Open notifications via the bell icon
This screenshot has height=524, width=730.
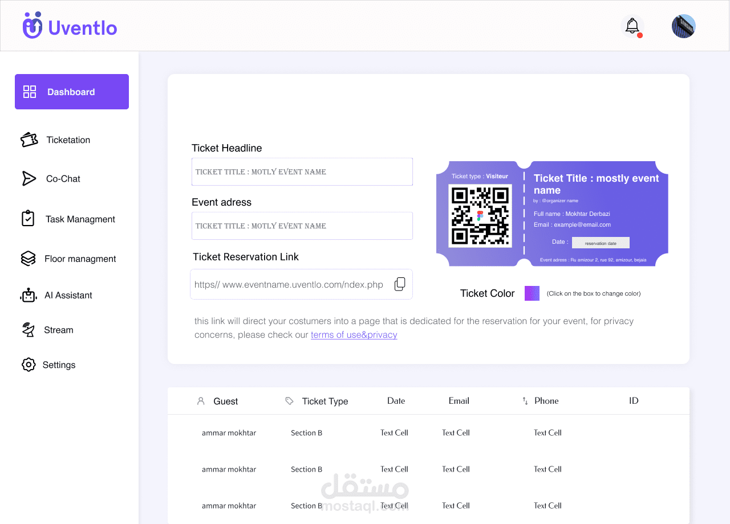tap(632, 26)
